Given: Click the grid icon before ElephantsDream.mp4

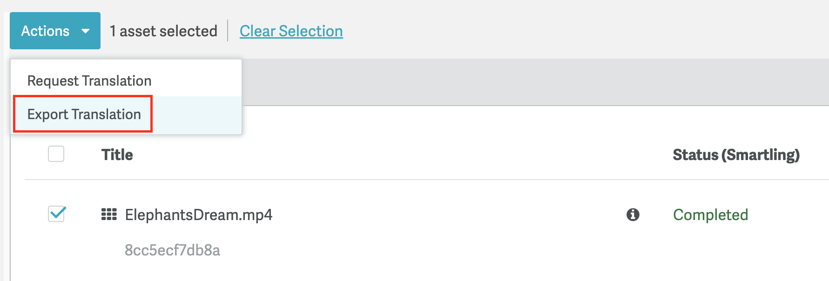Looking at the screenshot, I should point(109,214).
